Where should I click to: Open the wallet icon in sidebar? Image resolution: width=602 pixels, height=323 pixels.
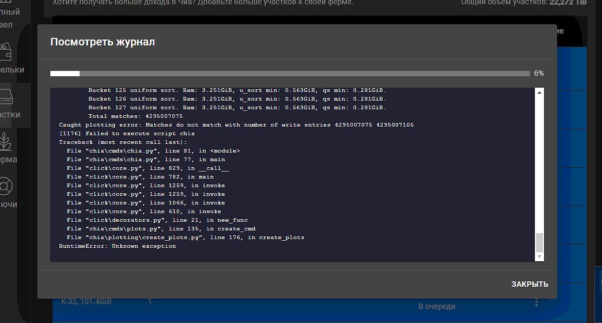[5, 52]
